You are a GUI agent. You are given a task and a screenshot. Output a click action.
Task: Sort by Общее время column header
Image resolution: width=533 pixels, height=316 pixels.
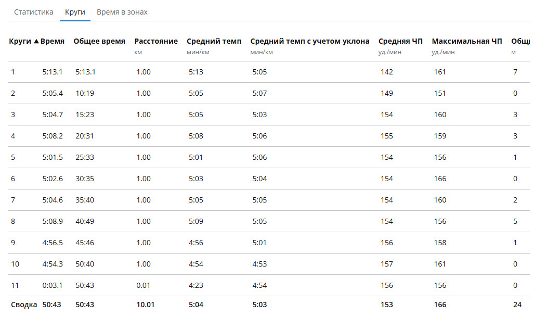click(x=99, y=41)
